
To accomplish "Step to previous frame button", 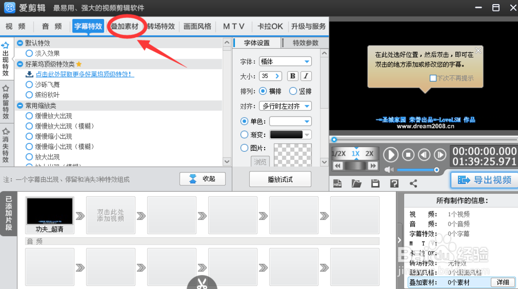I will click(424, 154).
